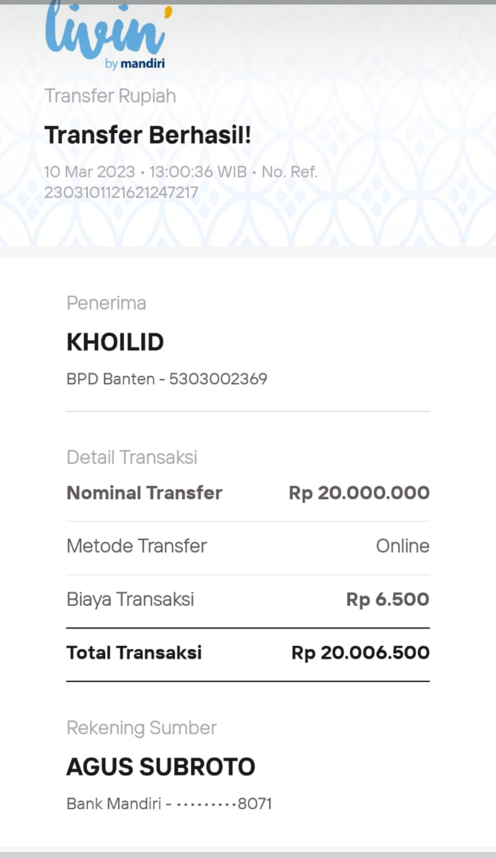The height and width of the screenshot is (858, 496).
Task: Click the transaction date 10 Mar 2023
Action: pos(89,172)
